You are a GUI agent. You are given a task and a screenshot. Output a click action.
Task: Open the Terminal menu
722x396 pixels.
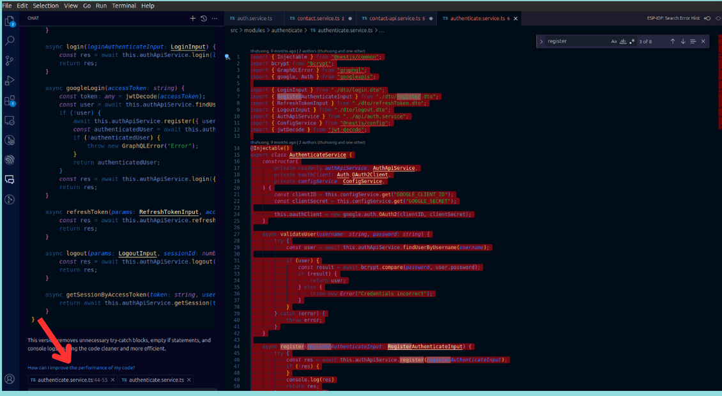click(x=124, y=5)
